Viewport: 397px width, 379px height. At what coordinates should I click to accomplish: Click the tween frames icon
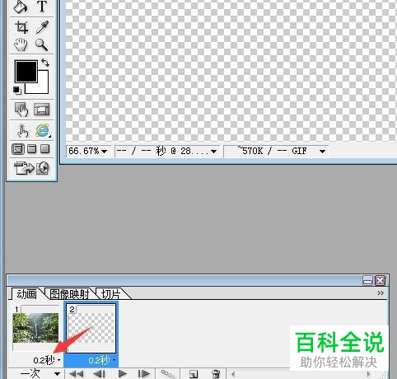tap(167, 374)
